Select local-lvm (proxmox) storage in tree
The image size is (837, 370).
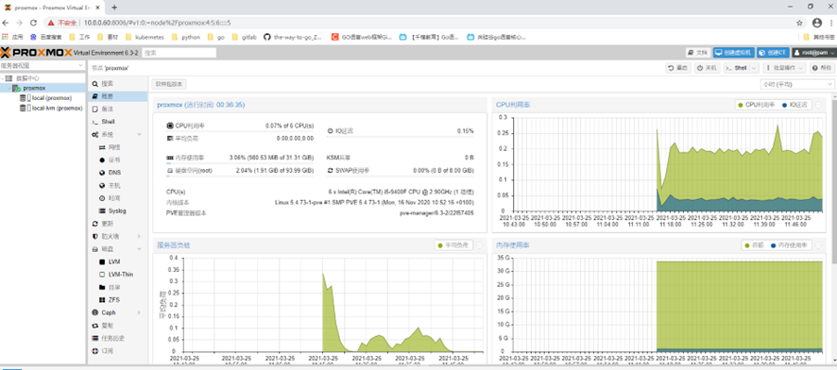coord(57,108)
